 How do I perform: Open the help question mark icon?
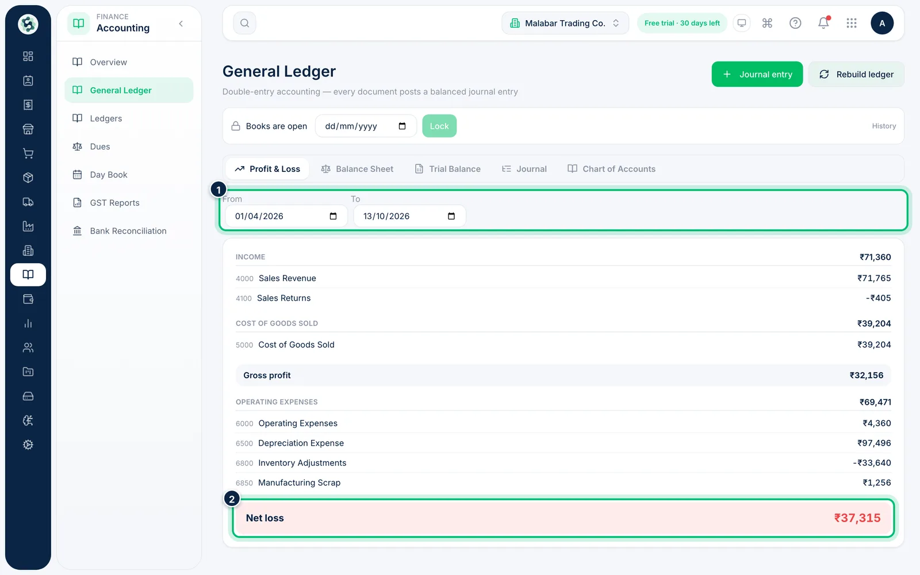[795, 23]
